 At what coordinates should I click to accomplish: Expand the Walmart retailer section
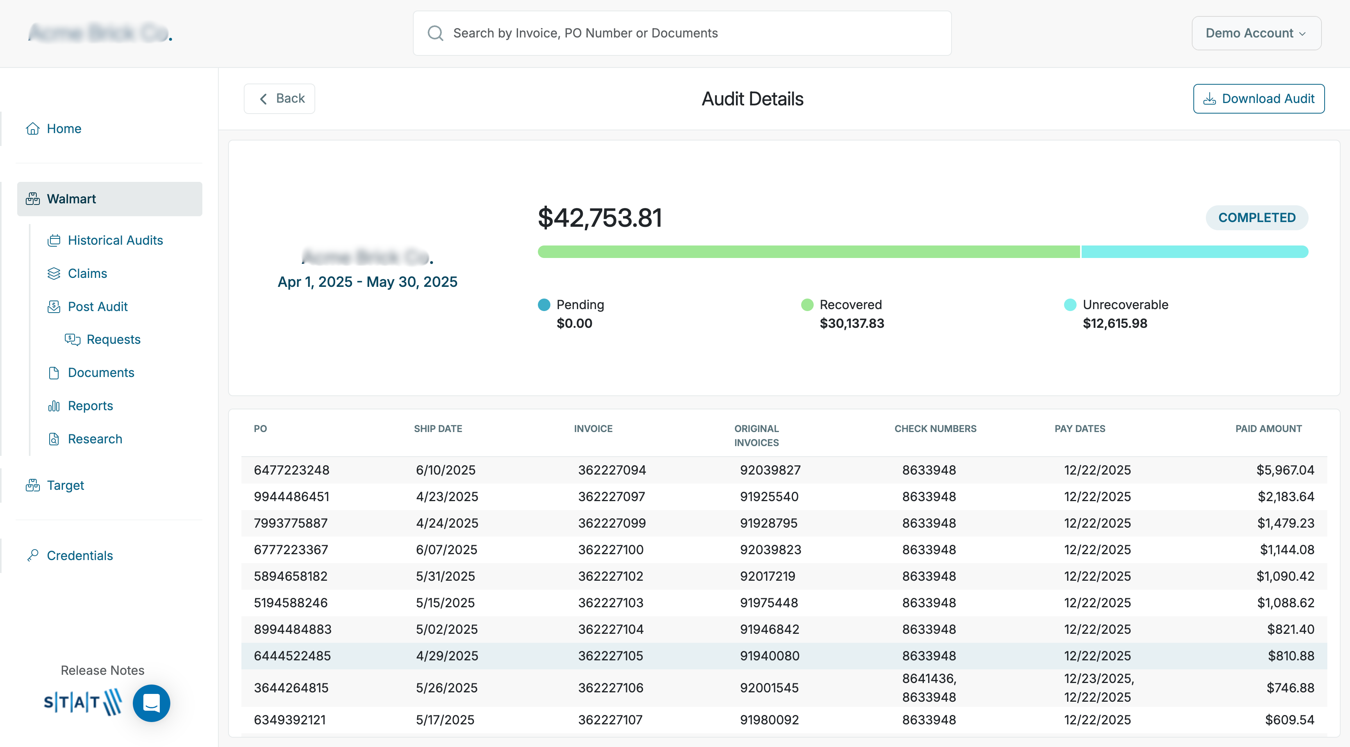[71, 199]
